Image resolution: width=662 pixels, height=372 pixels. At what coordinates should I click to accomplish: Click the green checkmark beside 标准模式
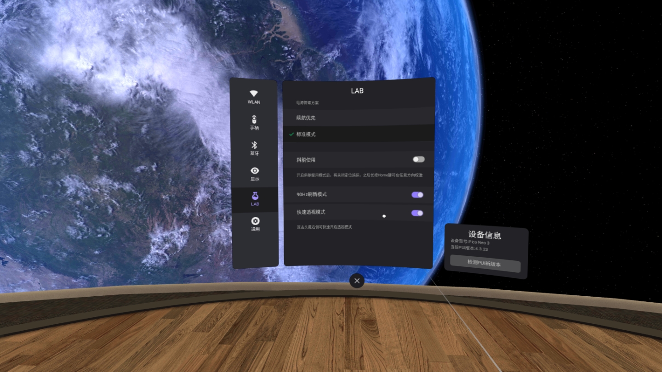click(x=291, y=134)
